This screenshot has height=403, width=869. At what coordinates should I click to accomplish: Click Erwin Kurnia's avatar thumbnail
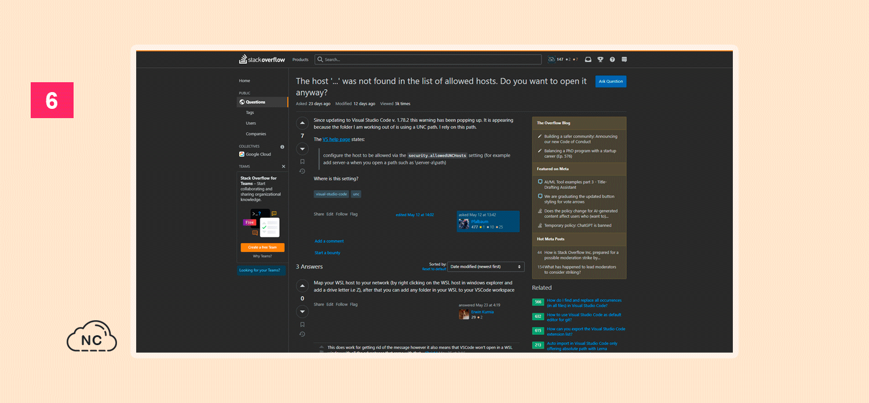(x=464, y=314)
